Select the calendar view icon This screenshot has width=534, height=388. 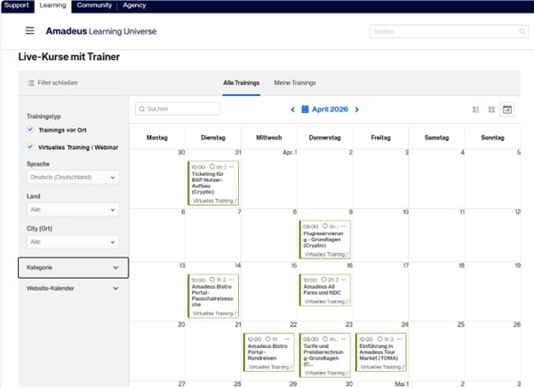pos(507,109)
